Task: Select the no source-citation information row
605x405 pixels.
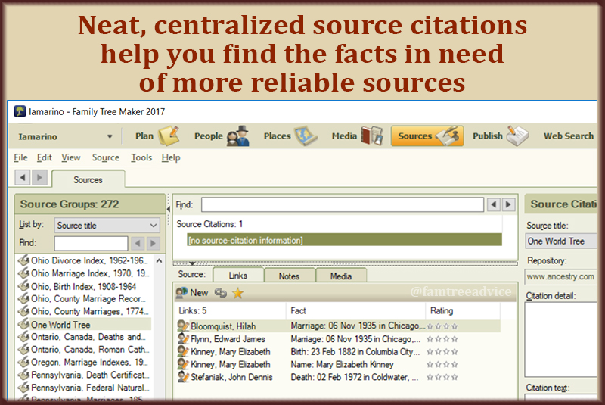Action: 344,240
